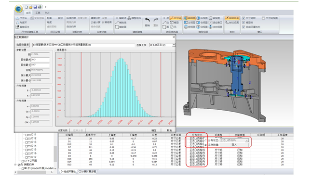This screenshot has width=311, height=178.
Task: Enable the 尺寸链视图 checkbox
Action: tap(263, 18)
